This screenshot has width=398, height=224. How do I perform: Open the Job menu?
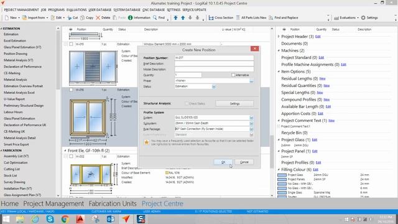[44, 10]
